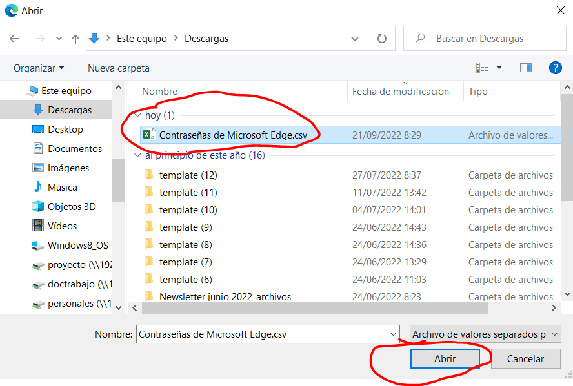Click the file list horizontal scrollbar thumb

click(315, 307)
